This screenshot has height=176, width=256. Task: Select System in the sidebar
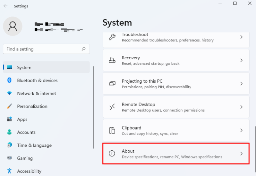[x=46, y=67]
